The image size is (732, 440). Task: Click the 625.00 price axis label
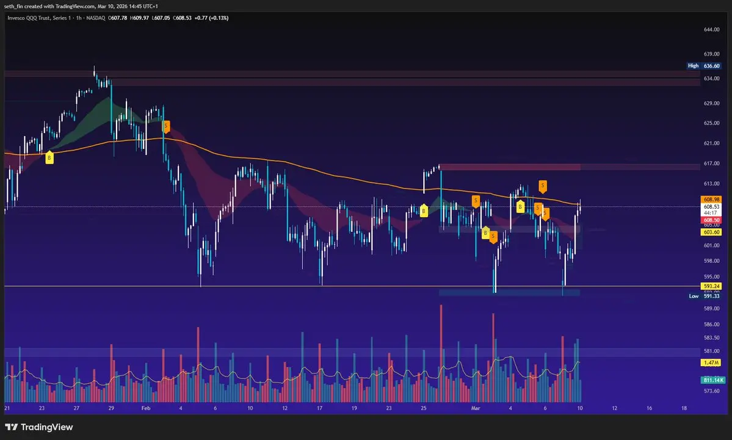(711, 123)
